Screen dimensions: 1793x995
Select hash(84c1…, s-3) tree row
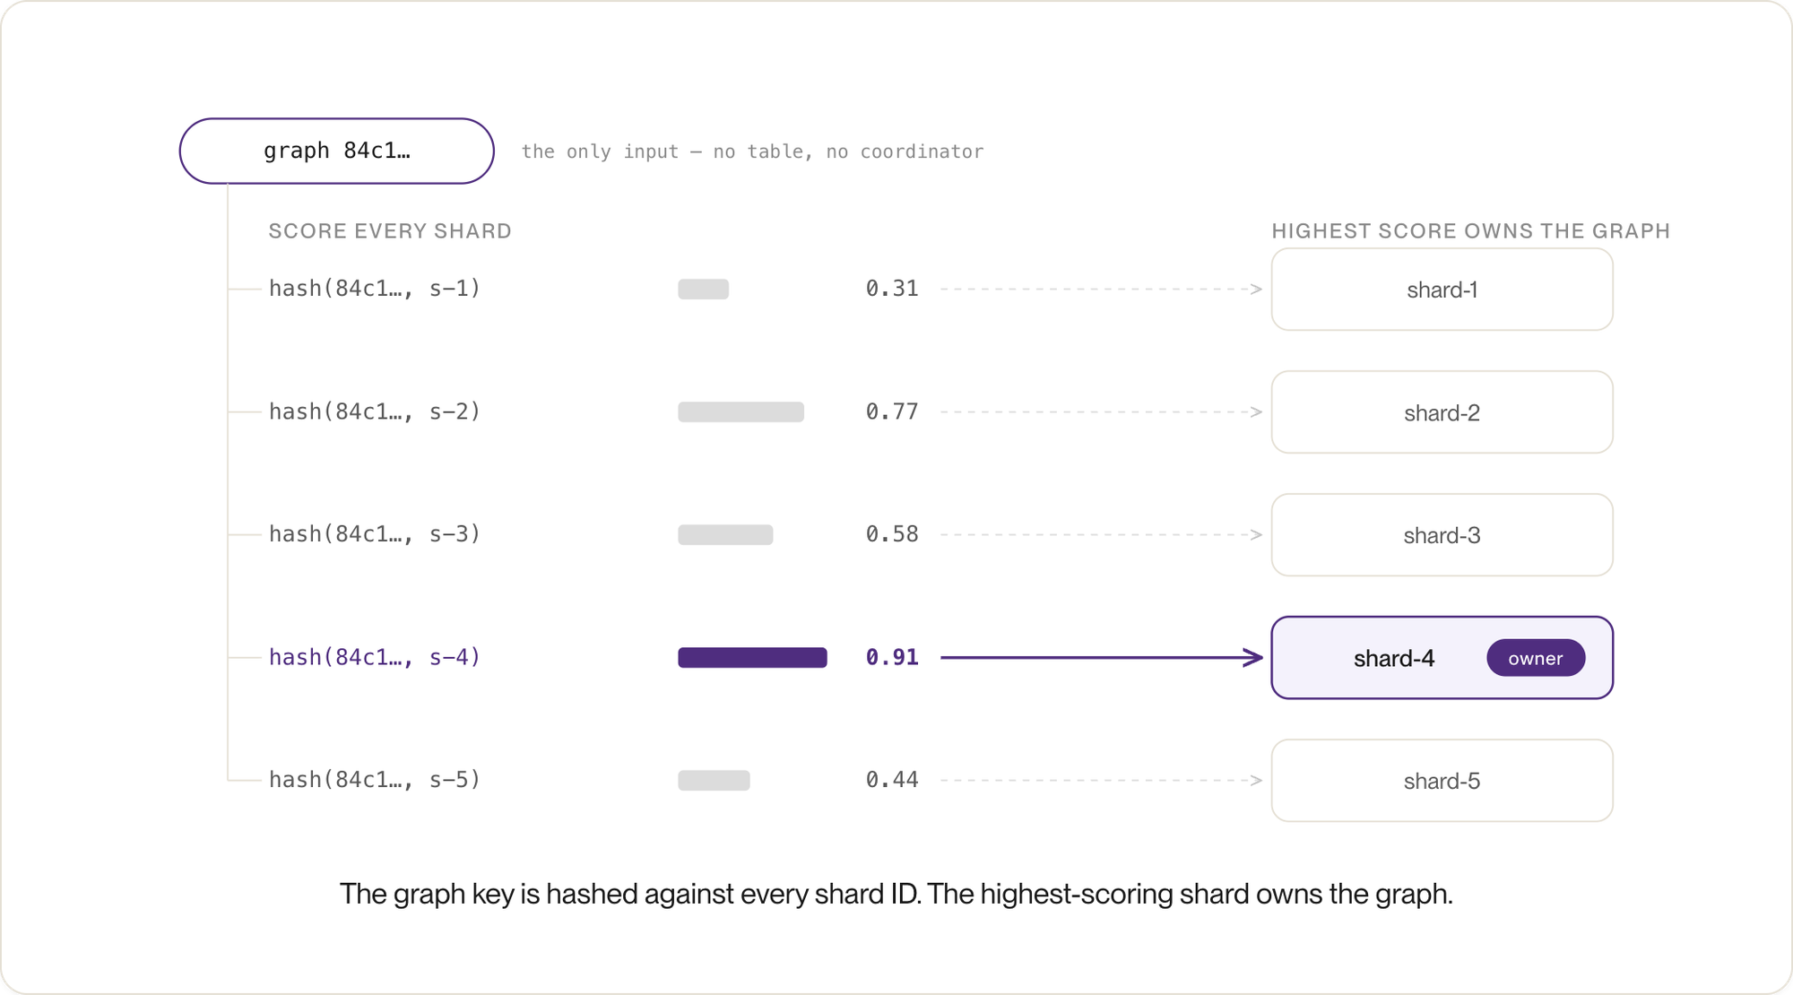pos(375,534)
